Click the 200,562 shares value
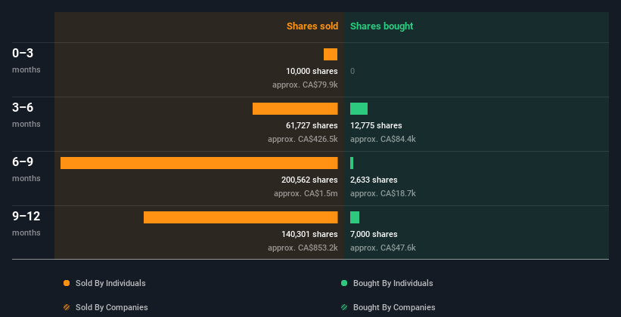The width and height of the screenshot is (621, 317). pos(309,180)
